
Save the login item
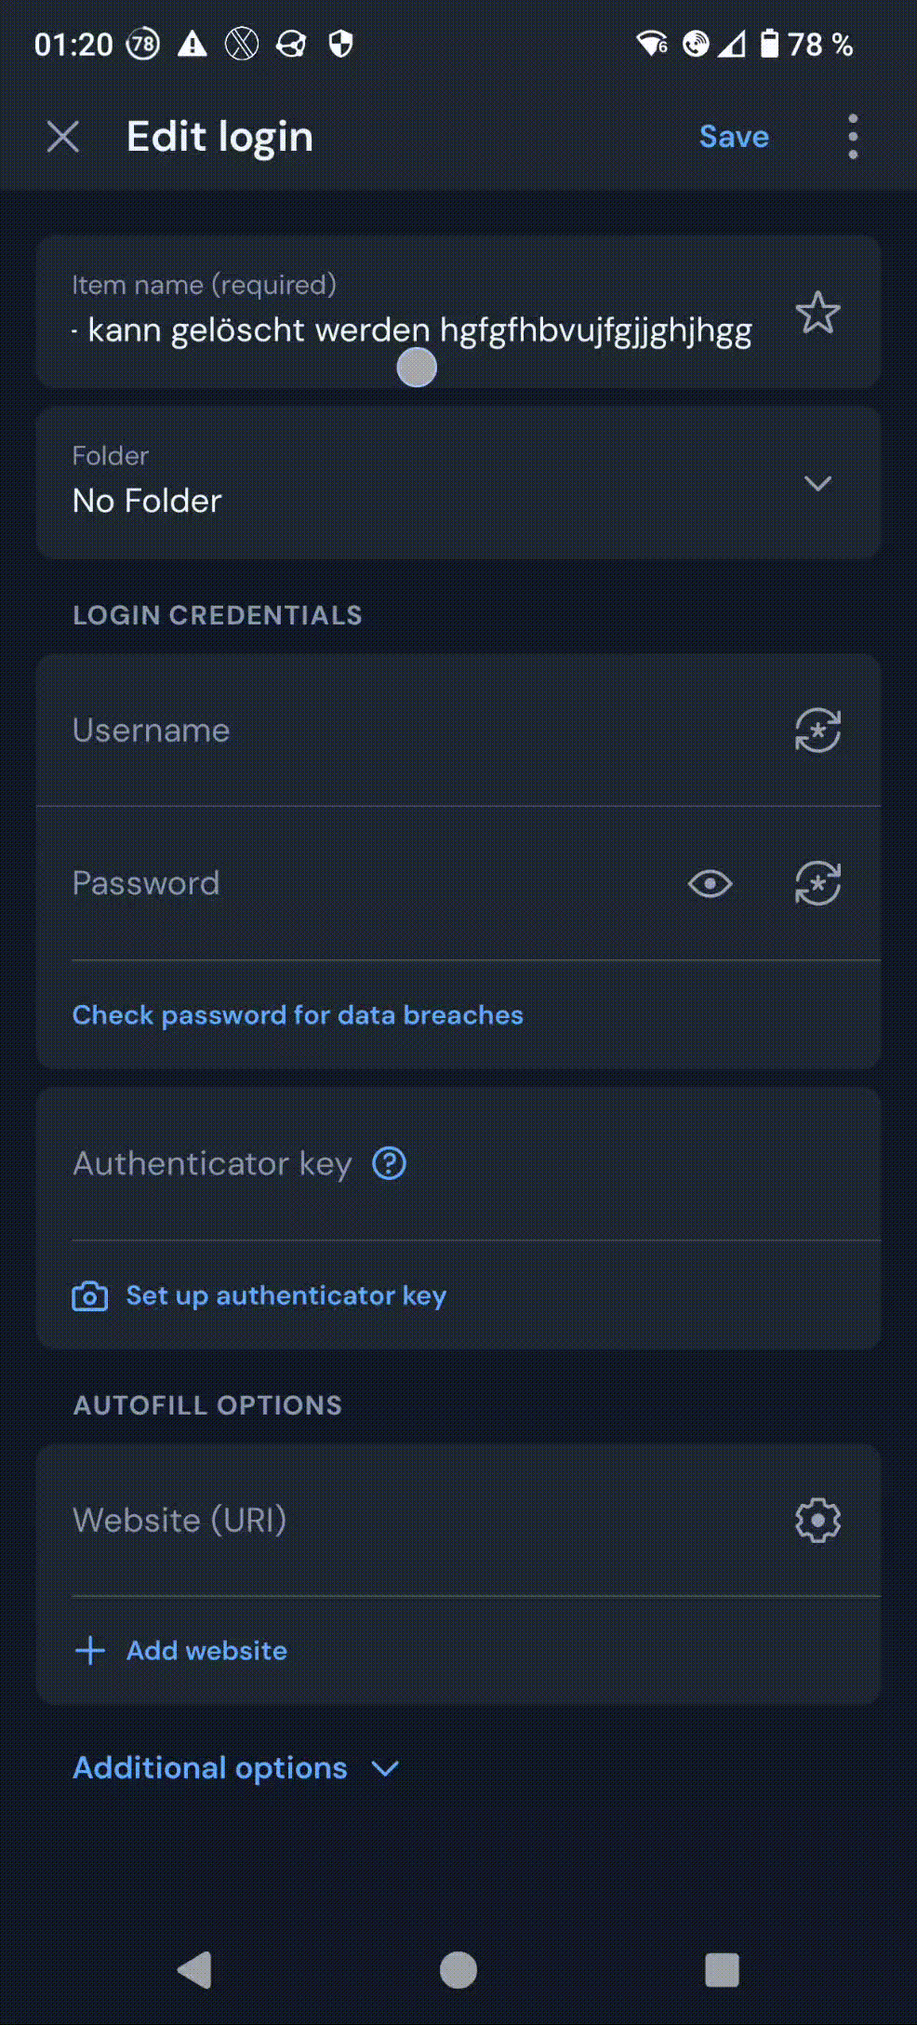[x=734, y=137]
